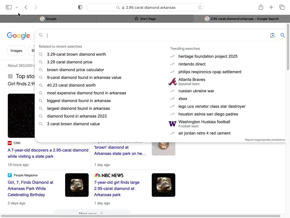Select biggest diamond found in arkansas
Image resolution: width=290 pixels, height=218 pixels.
coord(79,101)
